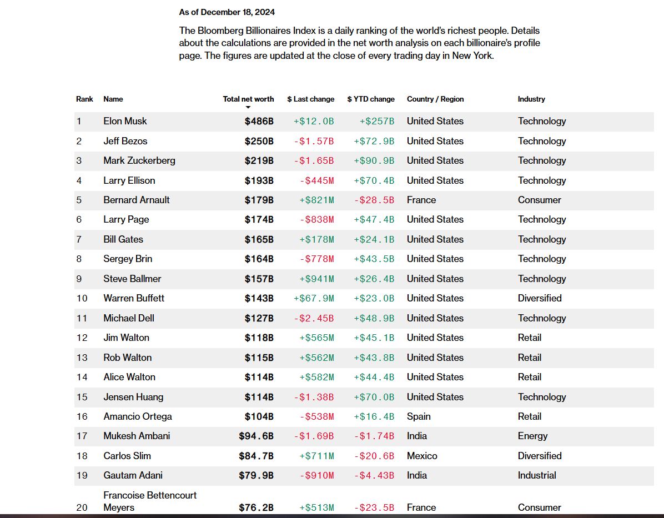Click Larry Ellison's $193B net worth

(x=259, y=180)
